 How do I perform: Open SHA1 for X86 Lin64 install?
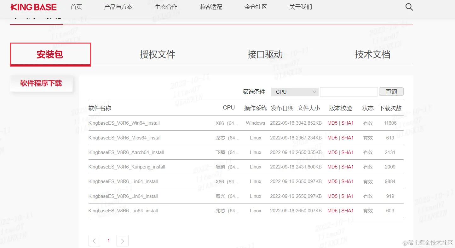click(x=348, y=181)
